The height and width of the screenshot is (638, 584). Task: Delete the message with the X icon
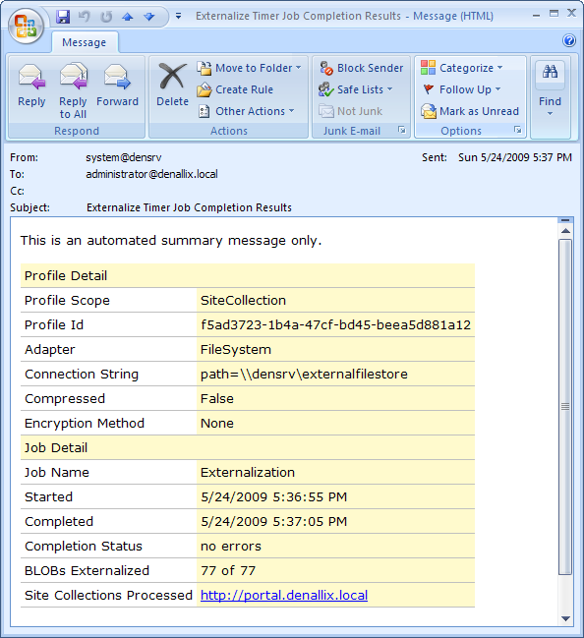pyautogui.click(x=173, y=85)
